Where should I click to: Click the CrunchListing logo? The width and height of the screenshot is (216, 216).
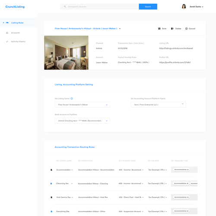15,7
